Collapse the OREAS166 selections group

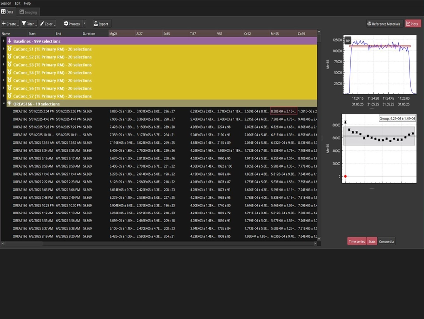3,104
